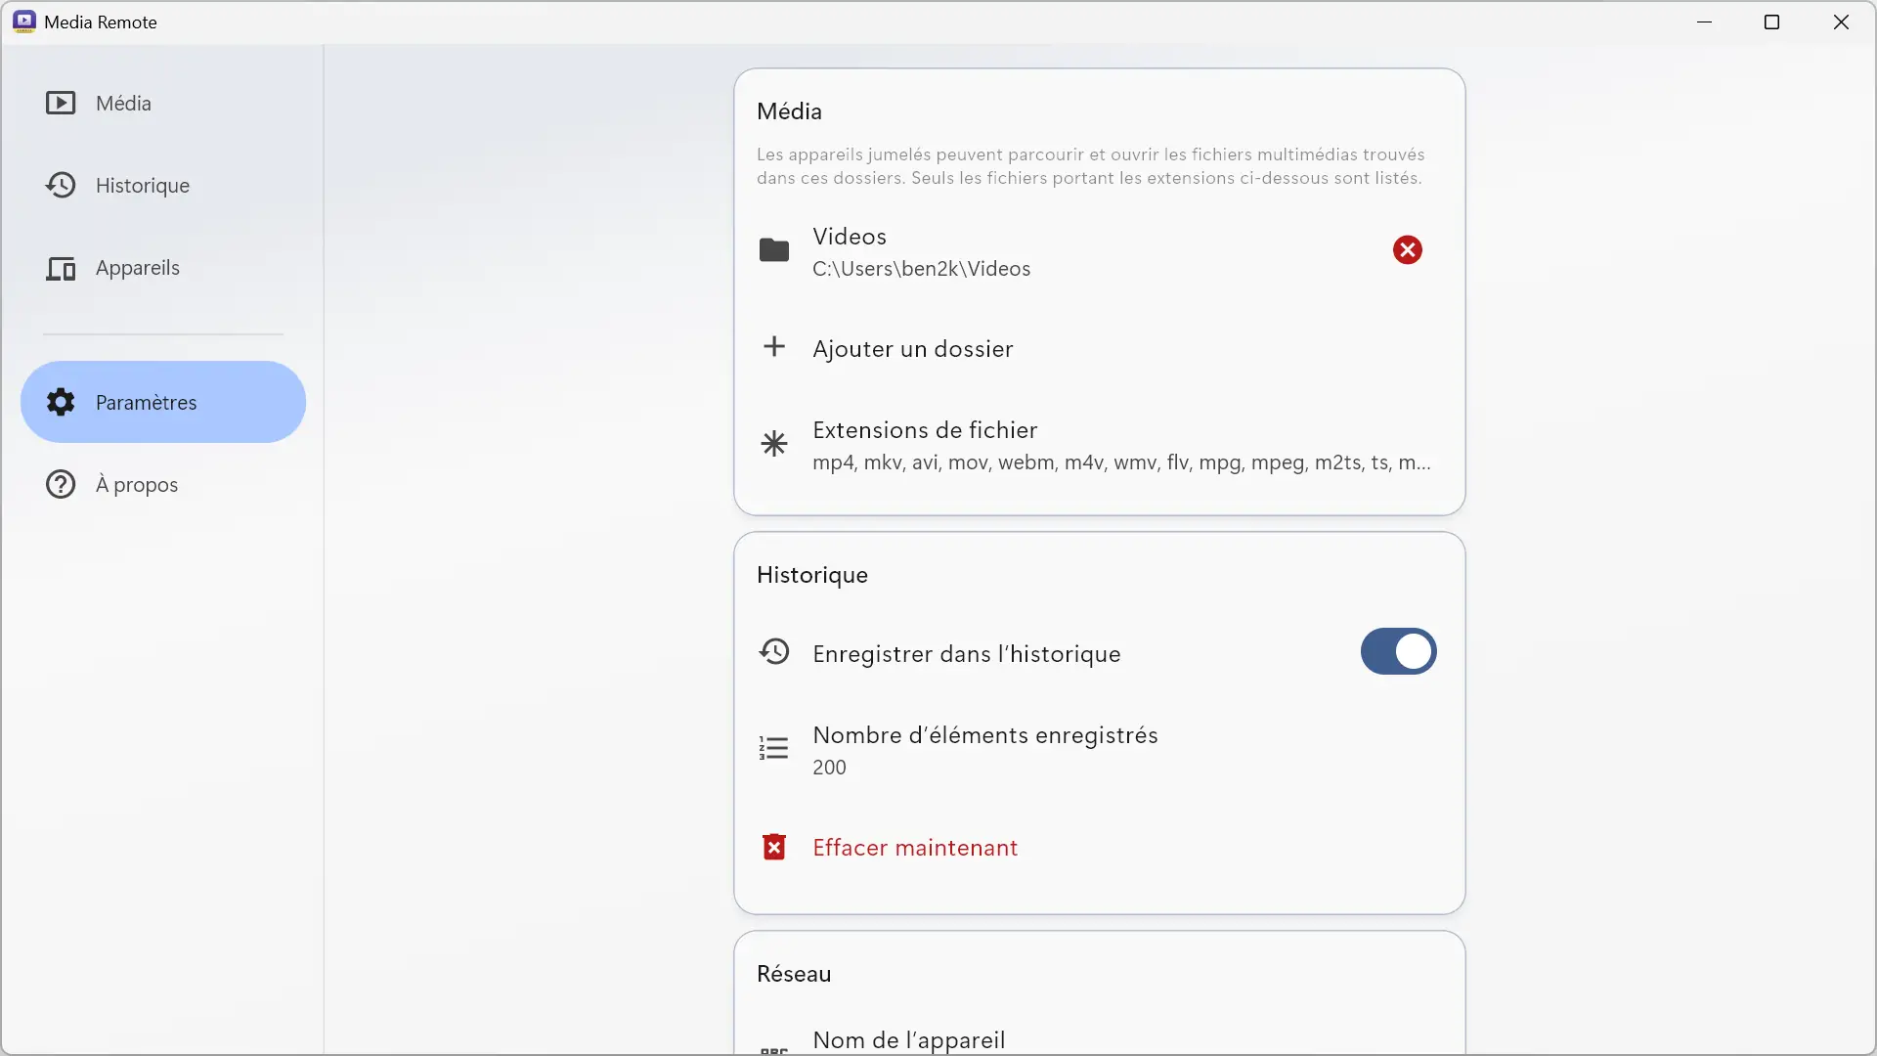Maximize the Media Remote window
Image resolution: width=1877 pixels, height=1056 pixels.
click(x=1771, y=22)
